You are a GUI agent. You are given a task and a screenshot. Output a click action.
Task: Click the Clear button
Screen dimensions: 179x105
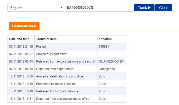pos(163,8)
